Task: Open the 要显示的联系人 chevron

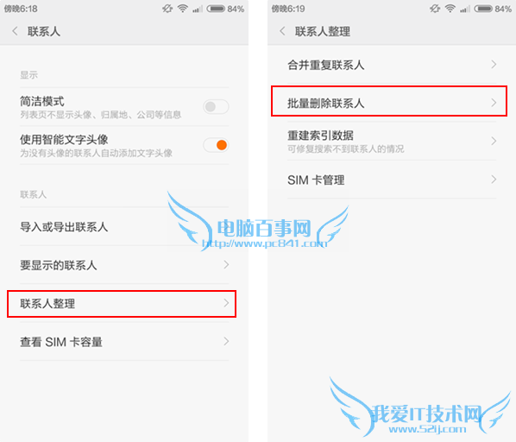Action: 226,265
